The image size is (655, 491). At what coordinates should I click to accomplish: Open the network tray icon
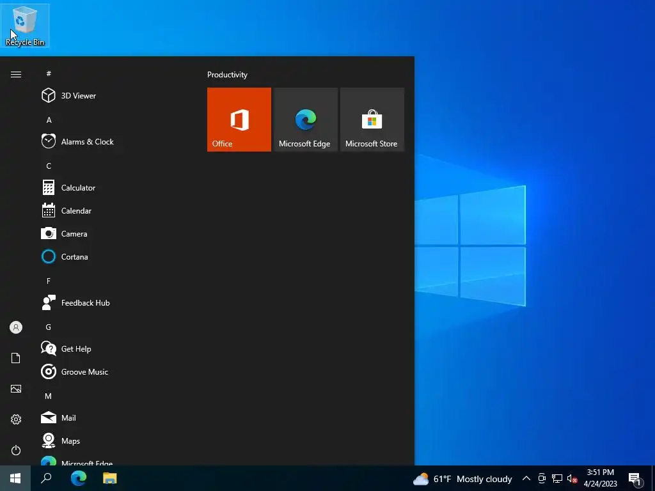[557, 478]
